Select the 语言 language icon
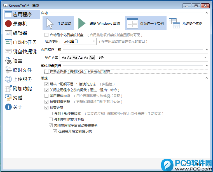The width and height of the screenshot is (213, 172). (8, 61)
